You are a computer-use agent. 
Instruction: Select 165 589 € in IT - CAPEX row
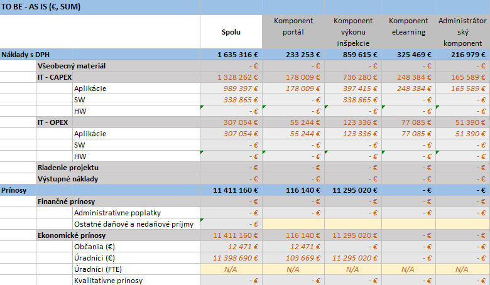pos(462,77)
